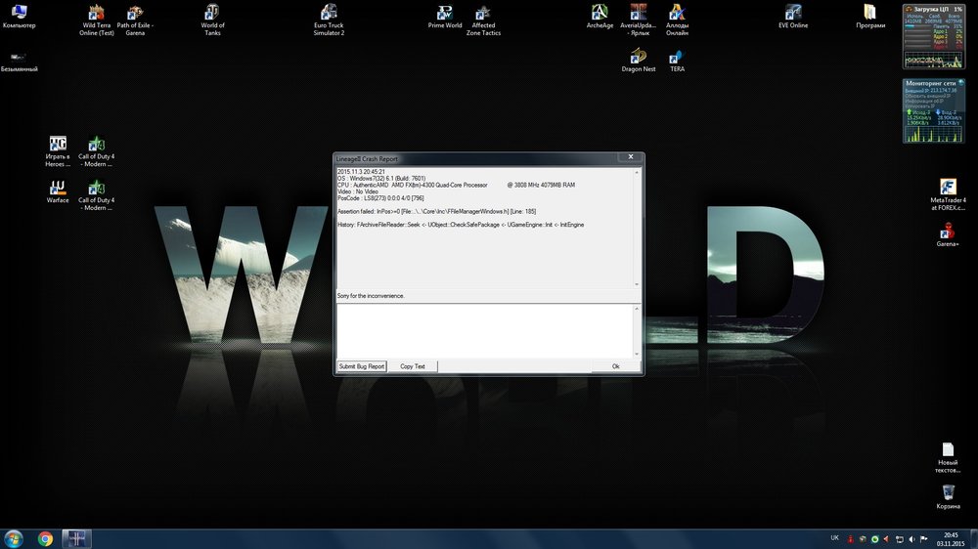This screenshot has width=978, height=549.
Task: Select the Euro Truck Simulator 2 shortcut
Action: [329, 14]
